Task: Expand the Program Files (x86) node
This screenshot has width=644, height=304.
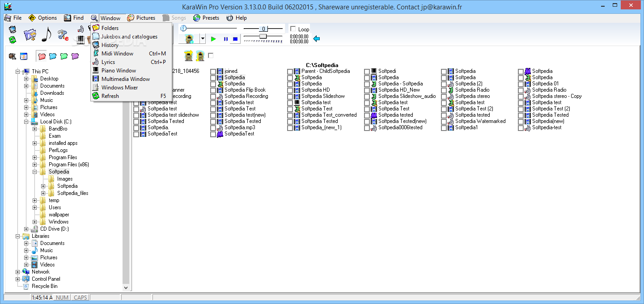Action: click(35, 165)
